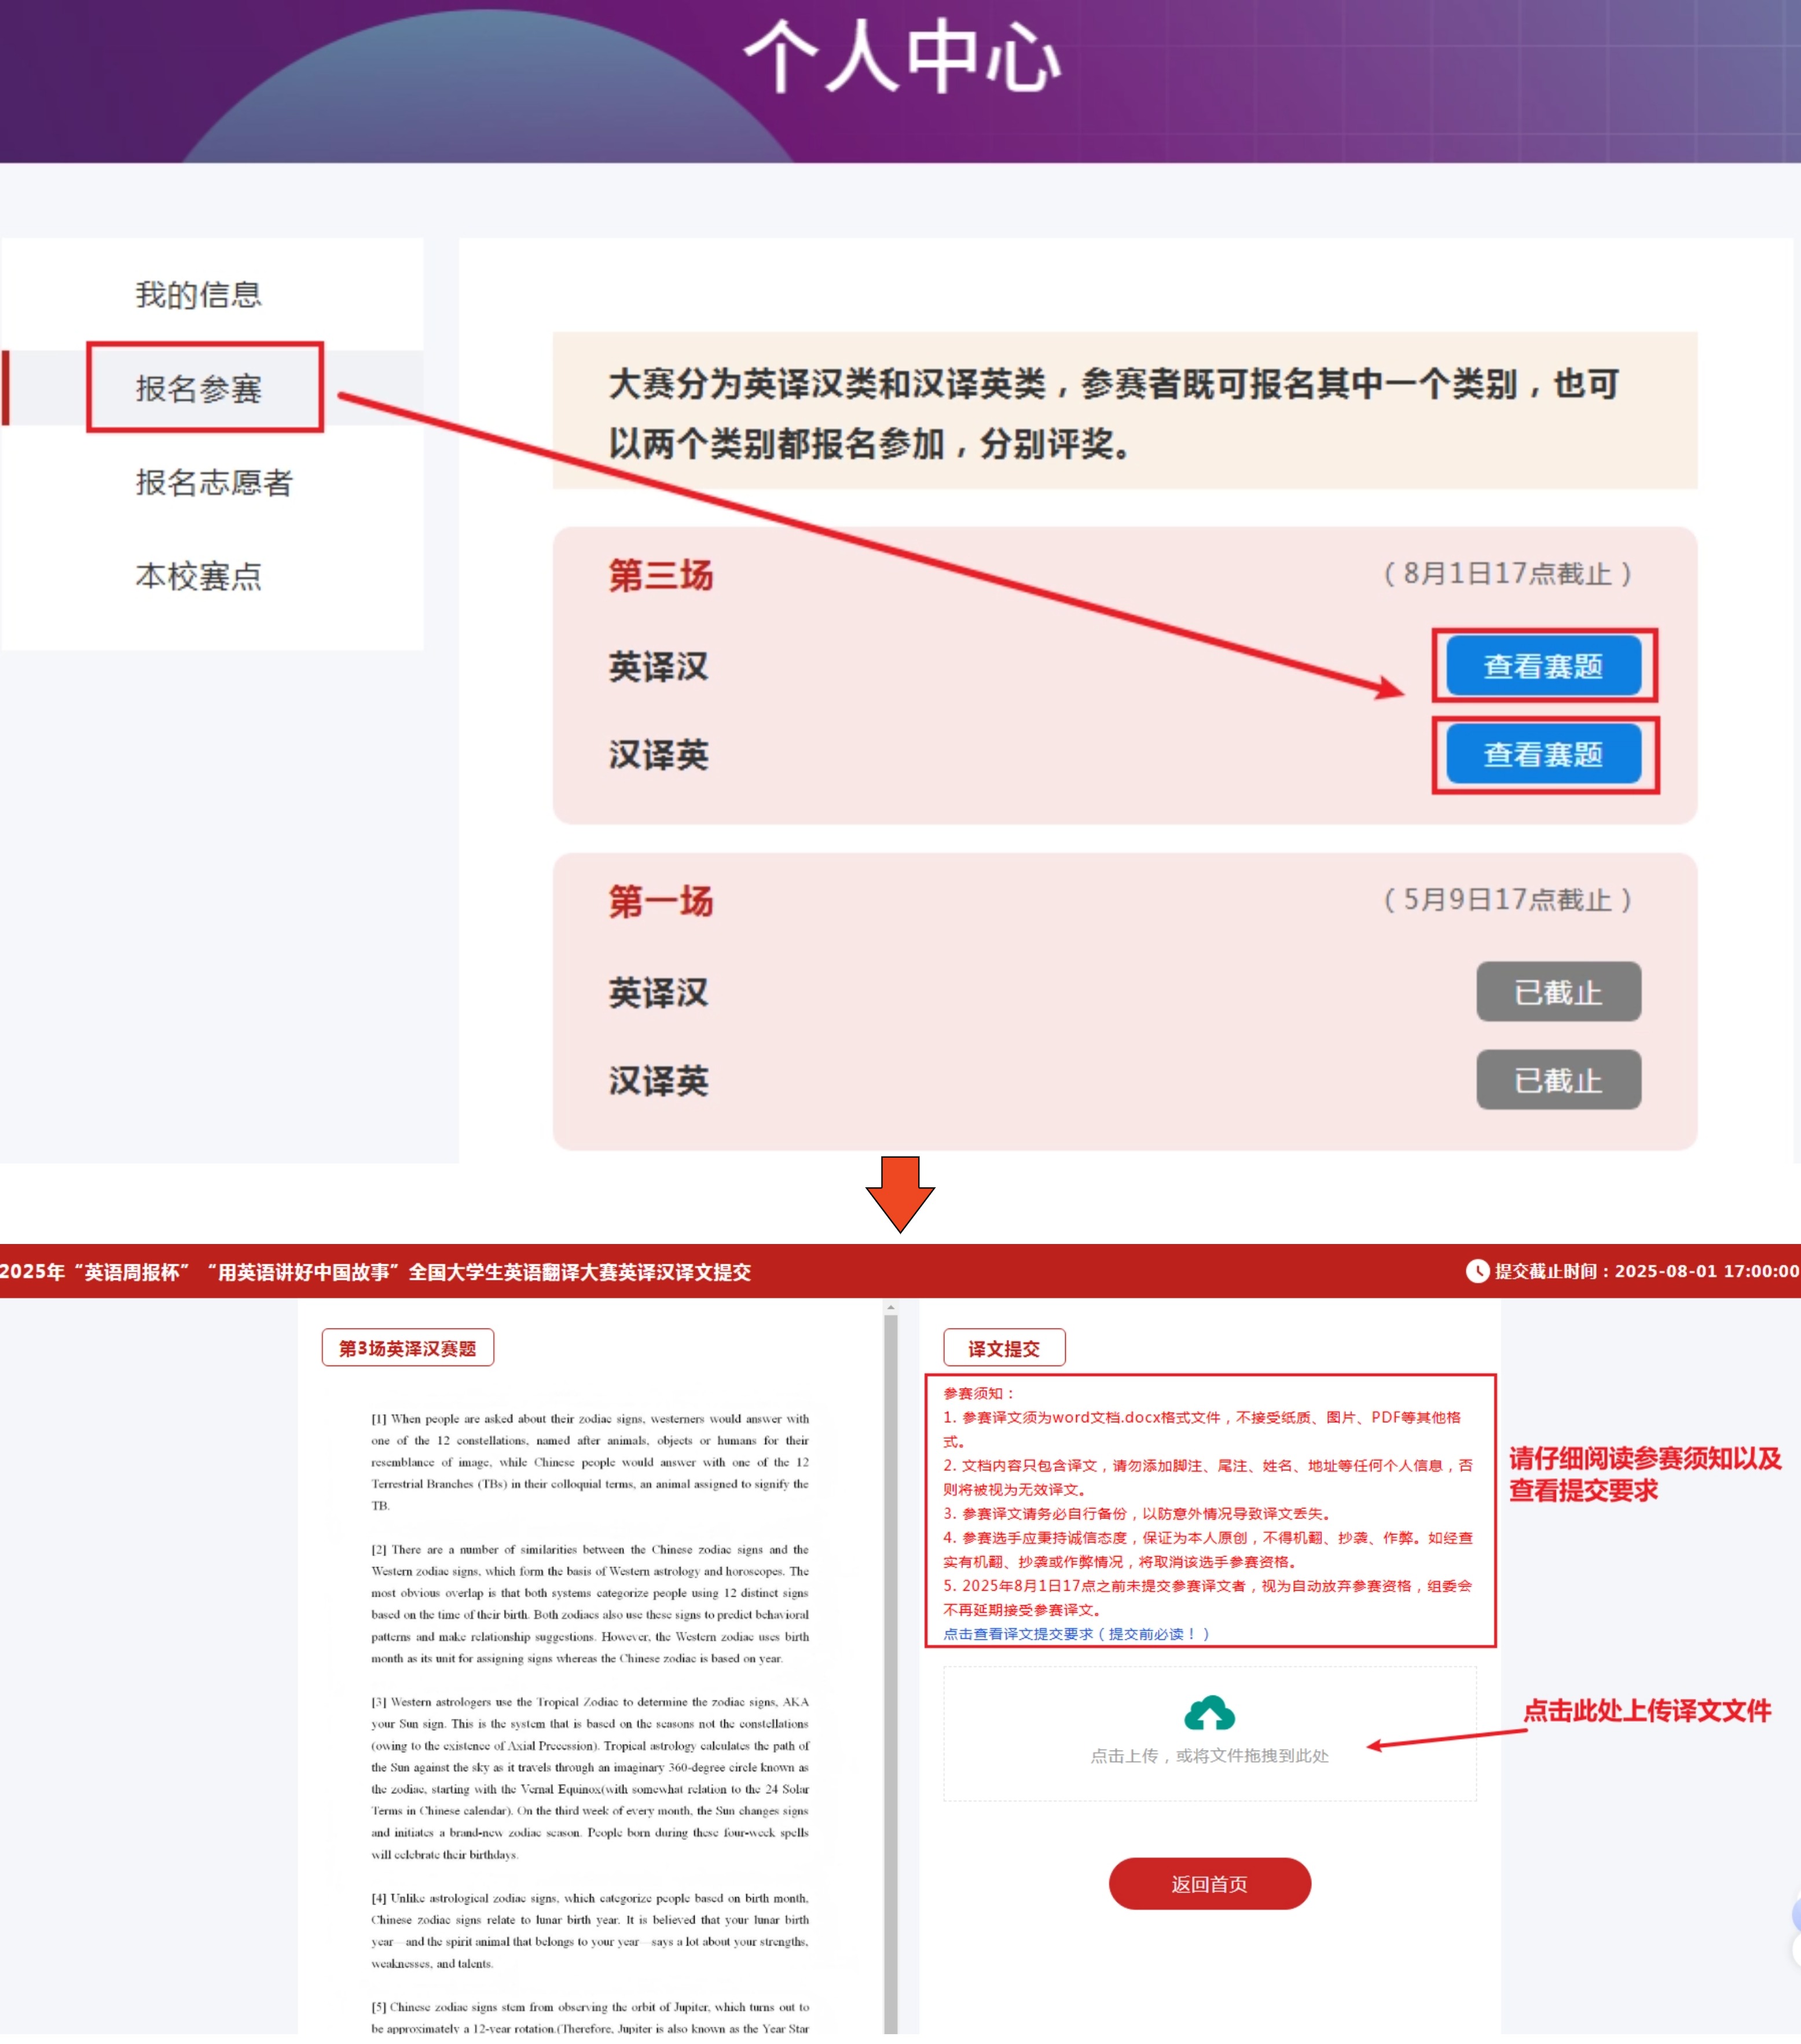Screen dimensions: 1801x2044
Task: Click the green cloud upload icon
Action: click(1209, 1713)
